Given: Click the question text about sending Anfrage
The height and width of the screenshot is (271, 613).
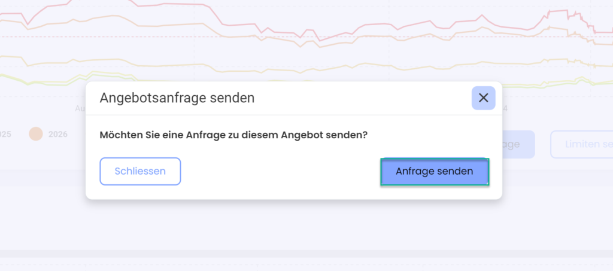Looking at the screenshot, I should [x=234, y=135].
